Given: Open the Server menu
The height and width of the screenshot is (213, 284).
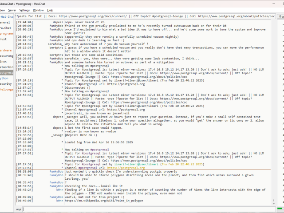Looking at the screenshot, I should pyautogui.click(x=12, y=10).
